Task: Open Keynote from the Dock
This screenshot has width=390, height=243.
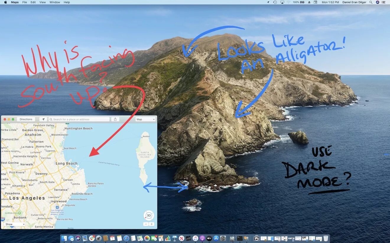Action: tap(174, 238)
